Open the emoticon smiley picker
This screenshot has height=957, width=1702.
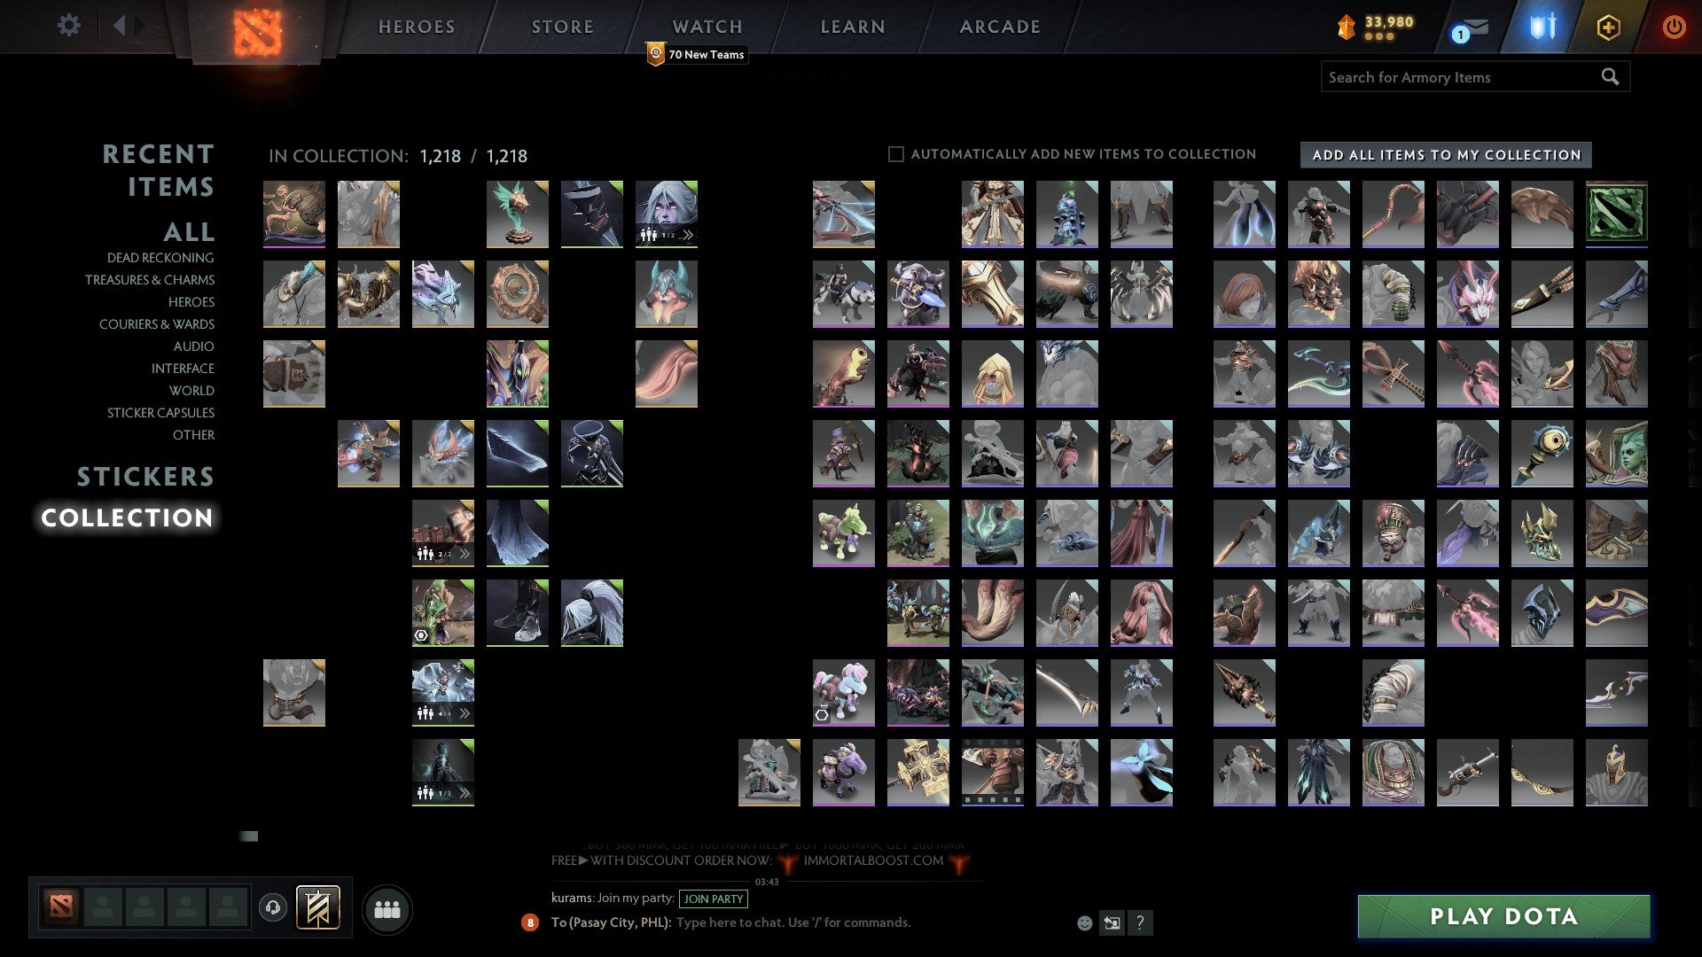pyautogui.click(x=1084, y=923)
